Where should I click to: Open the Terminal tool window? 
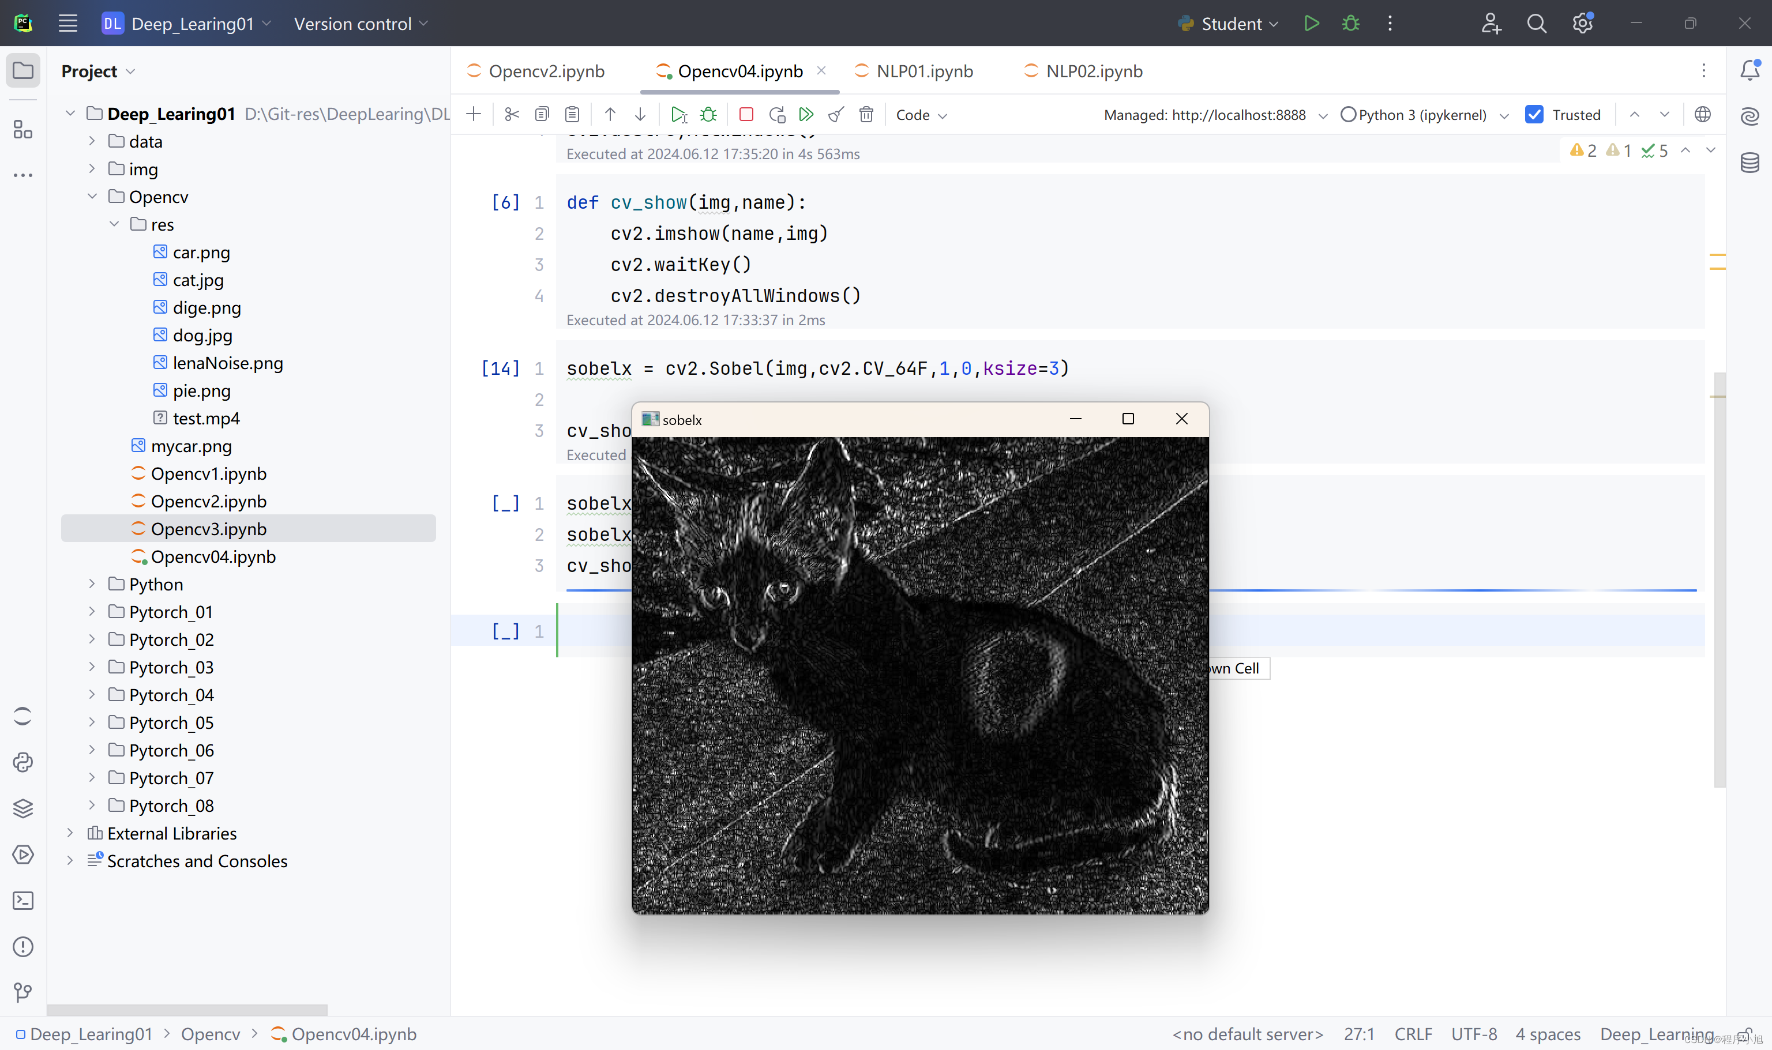click(x=23, y=901)
